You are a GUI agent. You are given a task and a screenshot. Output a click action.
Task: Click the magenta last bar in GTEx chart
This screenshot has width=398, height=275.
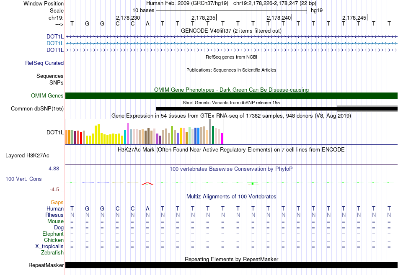coord(222,139)
